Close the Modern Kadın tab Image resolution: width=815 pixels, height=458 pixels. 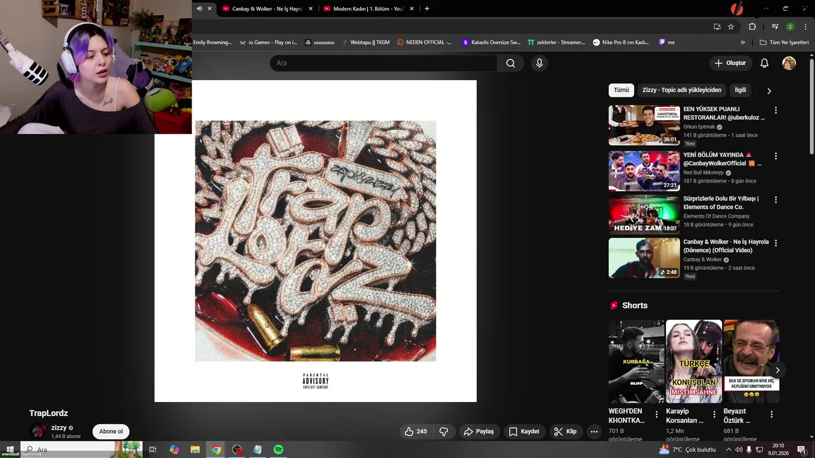[411, 8]
